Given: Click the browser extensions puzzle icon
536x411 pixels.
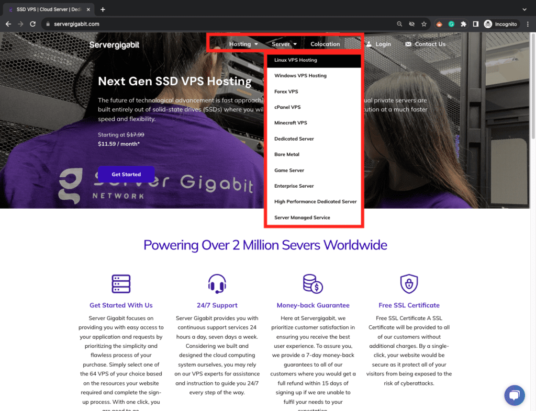Looking at the screenshot, I should pyautogui.click(x=464, y=24).
